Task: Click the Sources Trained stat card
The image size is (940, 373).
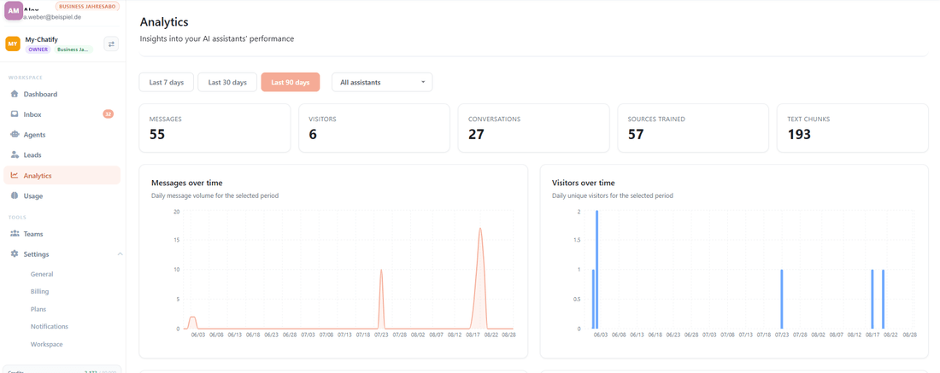Action: (x=693, y=128)
